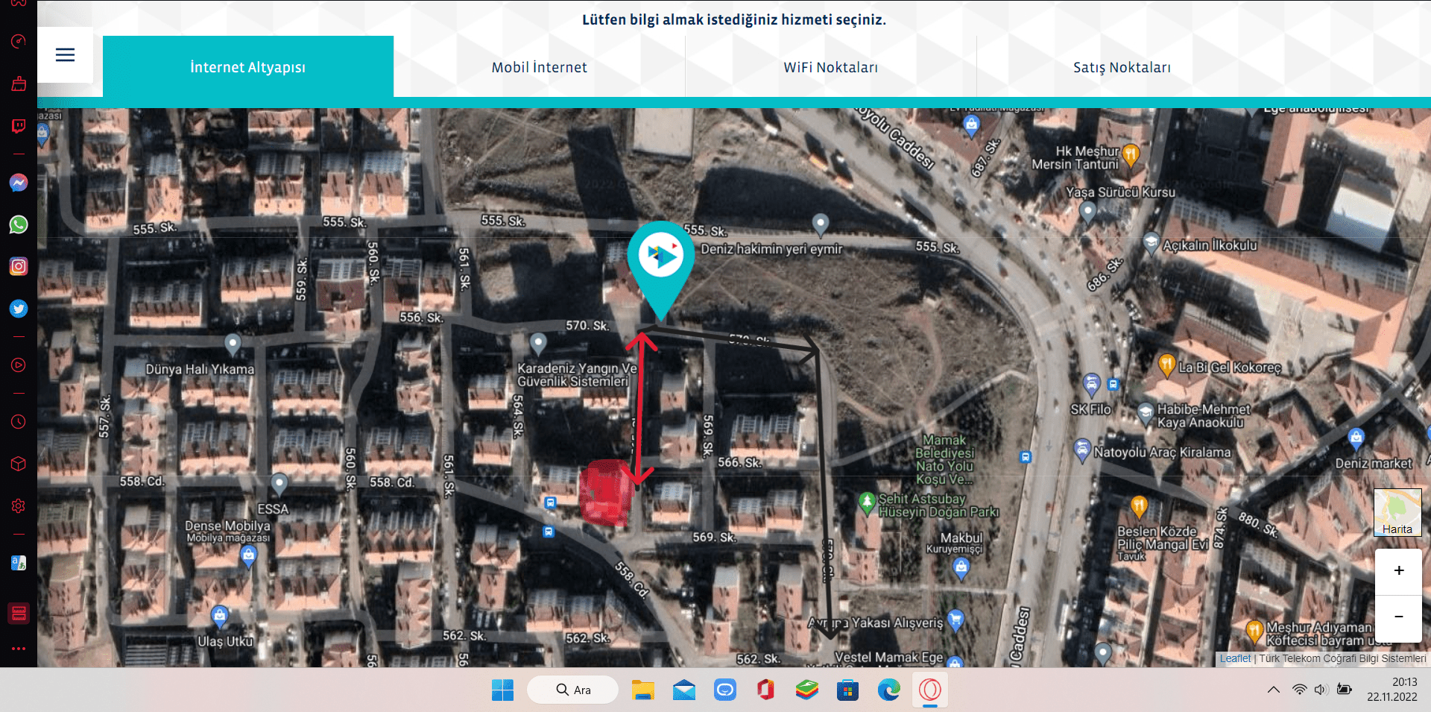Expand the system tray hidden icons chevron

(x=1273, y=690)
